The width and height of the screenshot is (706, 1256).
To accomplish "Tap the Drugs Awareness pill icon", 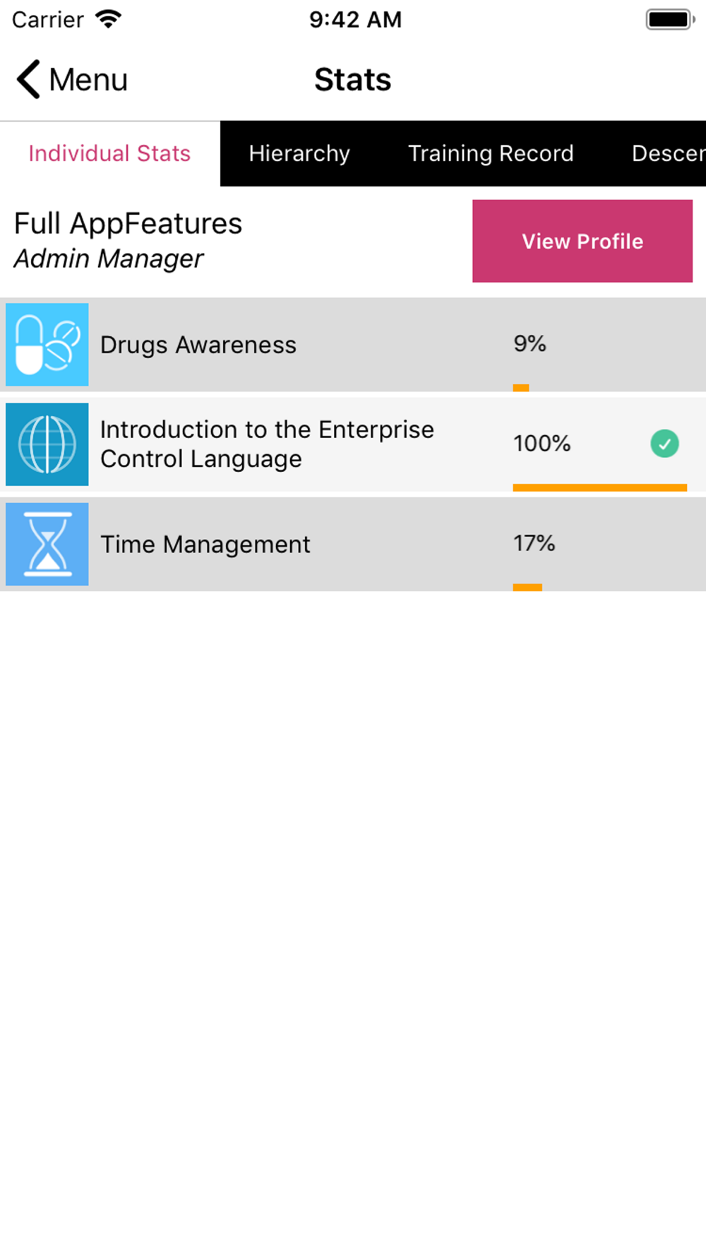I will tap(47, 345).
